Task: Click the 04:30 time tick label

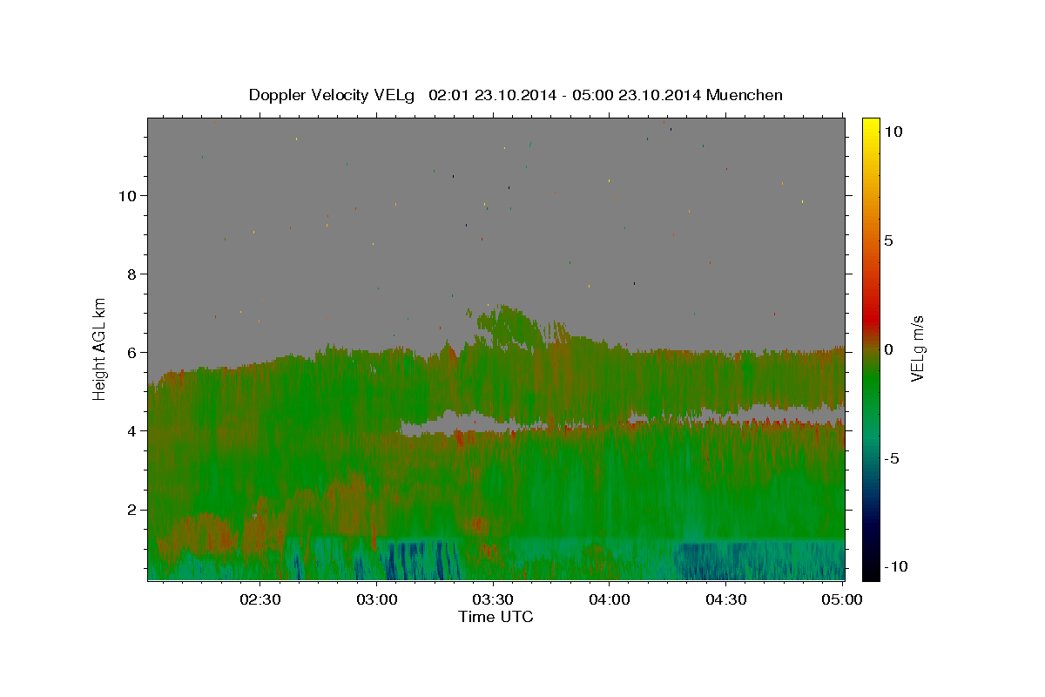Action: (x=726, y=599)
